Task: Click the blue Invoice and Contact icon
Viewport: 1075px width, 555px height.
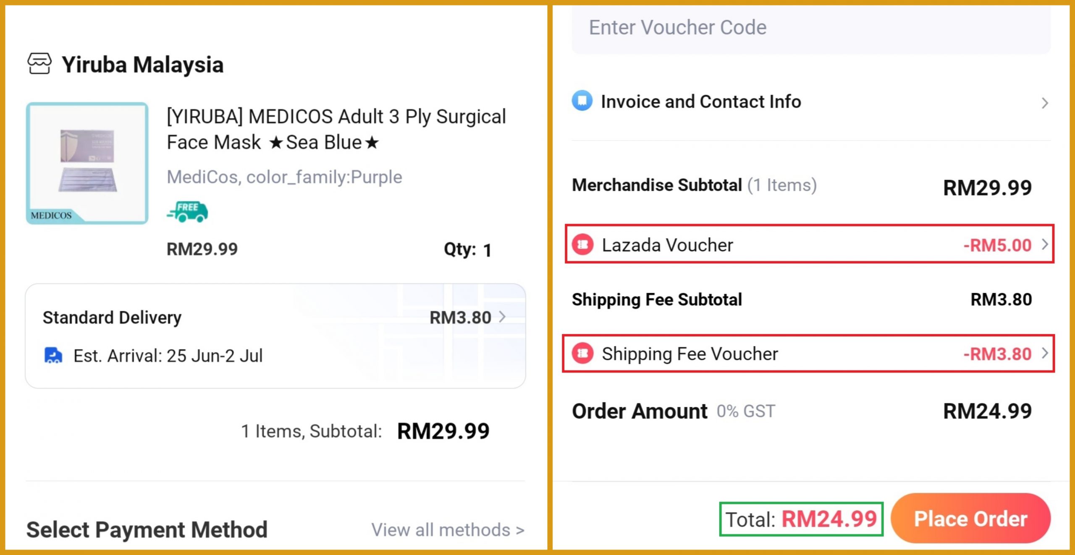Action: 582,101
